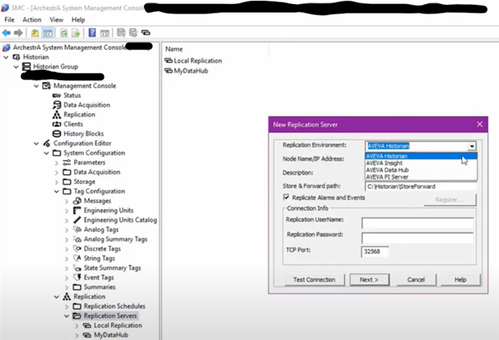499x340 pixels.
Task: Click the Back arrow toolbar icon
Action: (x=6, y=33)
